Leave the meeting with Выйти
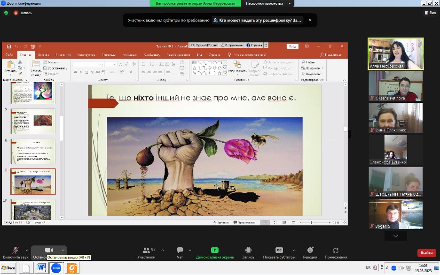Viewport: 440px width, 275px height. 426,252
